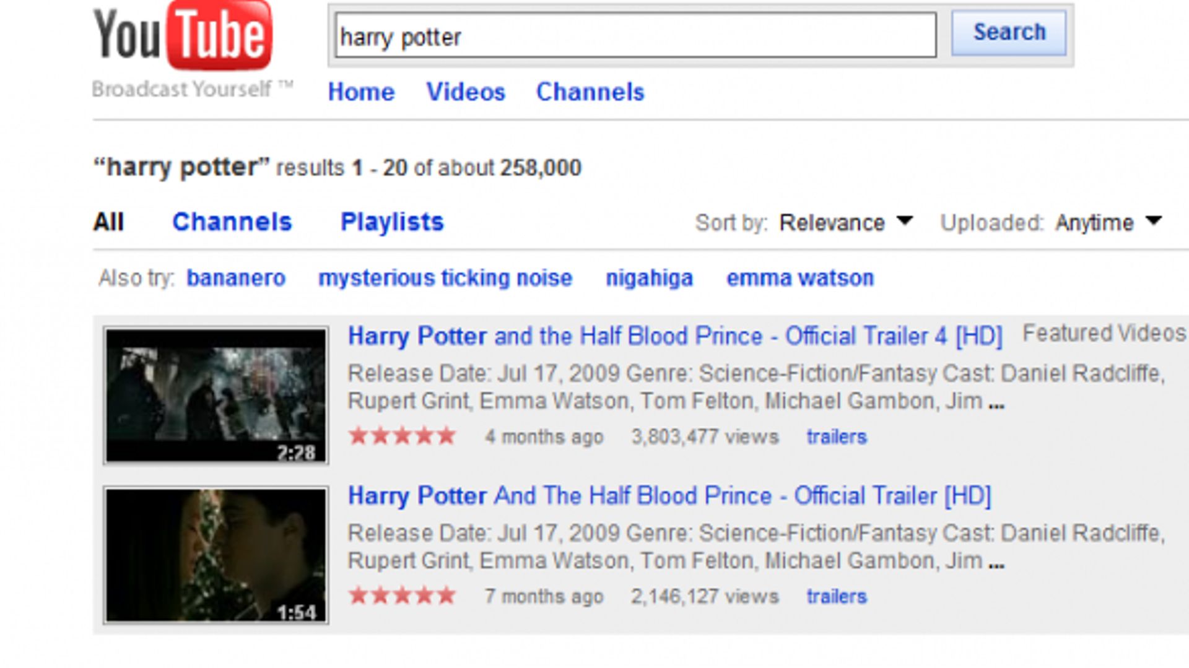Click star rating of the 7 months ago video
The width and height of the screenshot is (1189, 668).
[403, 596]
